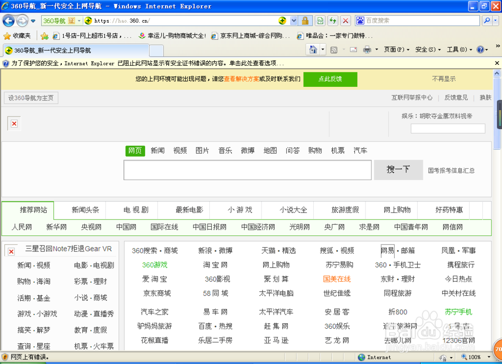Click 查看解决方案 orange link
The image size is (502, 364).
coord(241,79)
